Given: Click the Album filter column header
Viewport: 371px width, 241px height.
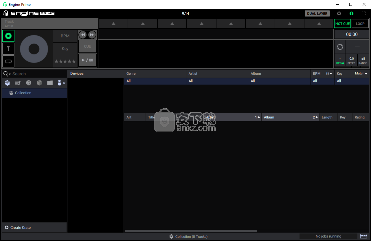Looking at the screenshot, I should [279, 74].
